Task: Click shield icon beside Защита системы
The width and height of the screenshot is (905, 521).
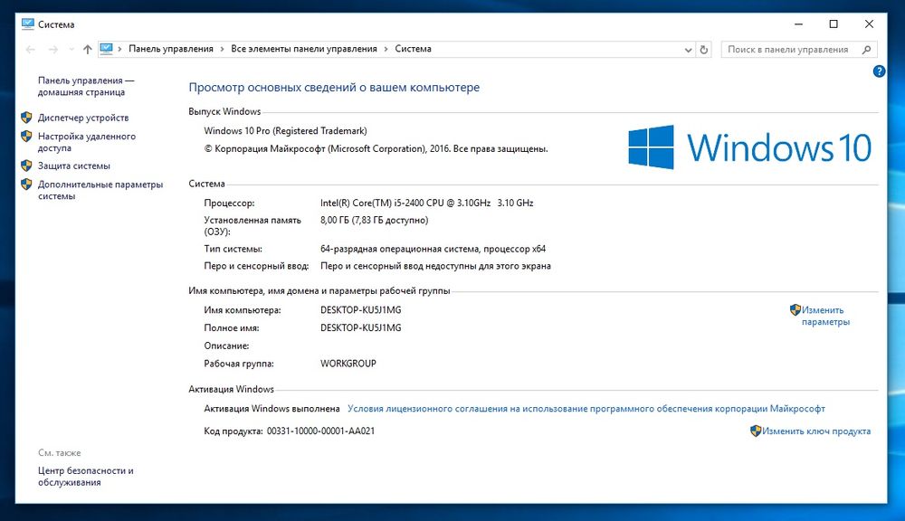Action: [26, 166]
